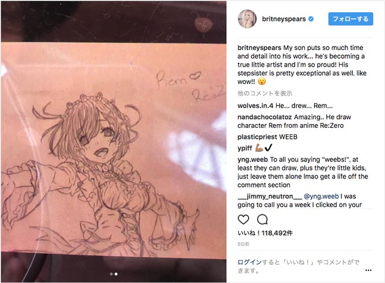Select second carousel dot indicator
Viewport: 385px width, 283px height.
[x=116, y=274]
